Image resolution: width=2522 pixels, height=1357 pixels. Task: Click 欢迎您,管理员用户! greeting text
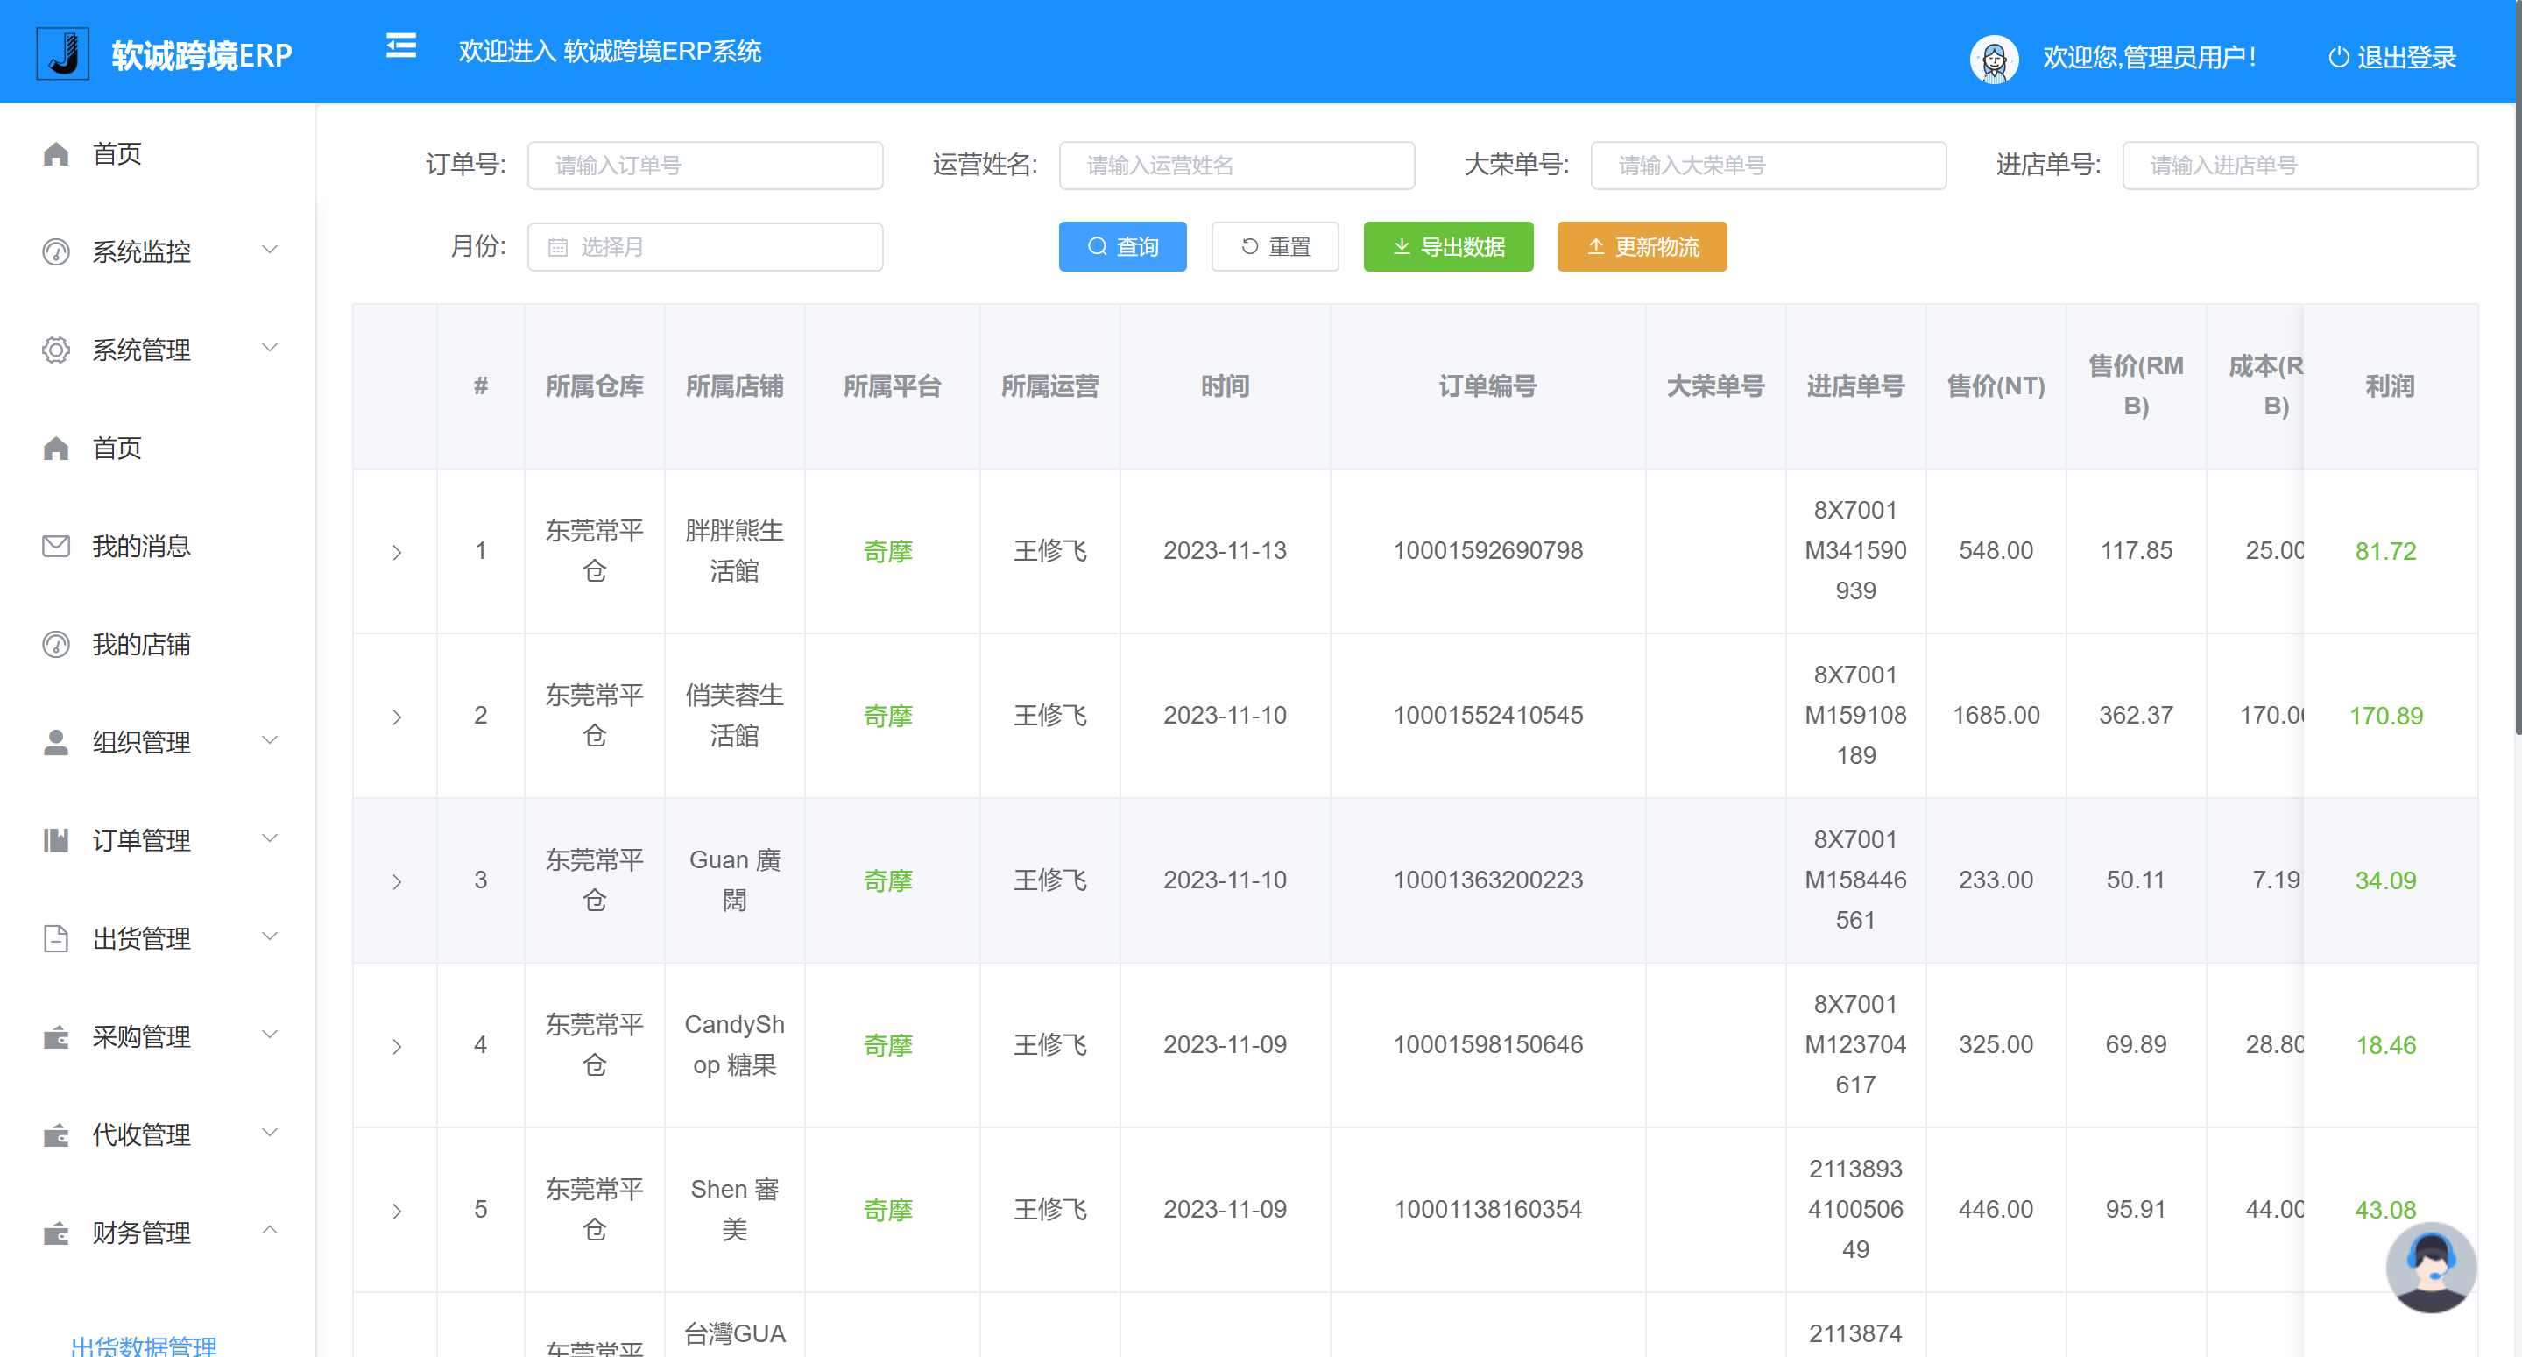point(2150,58)
